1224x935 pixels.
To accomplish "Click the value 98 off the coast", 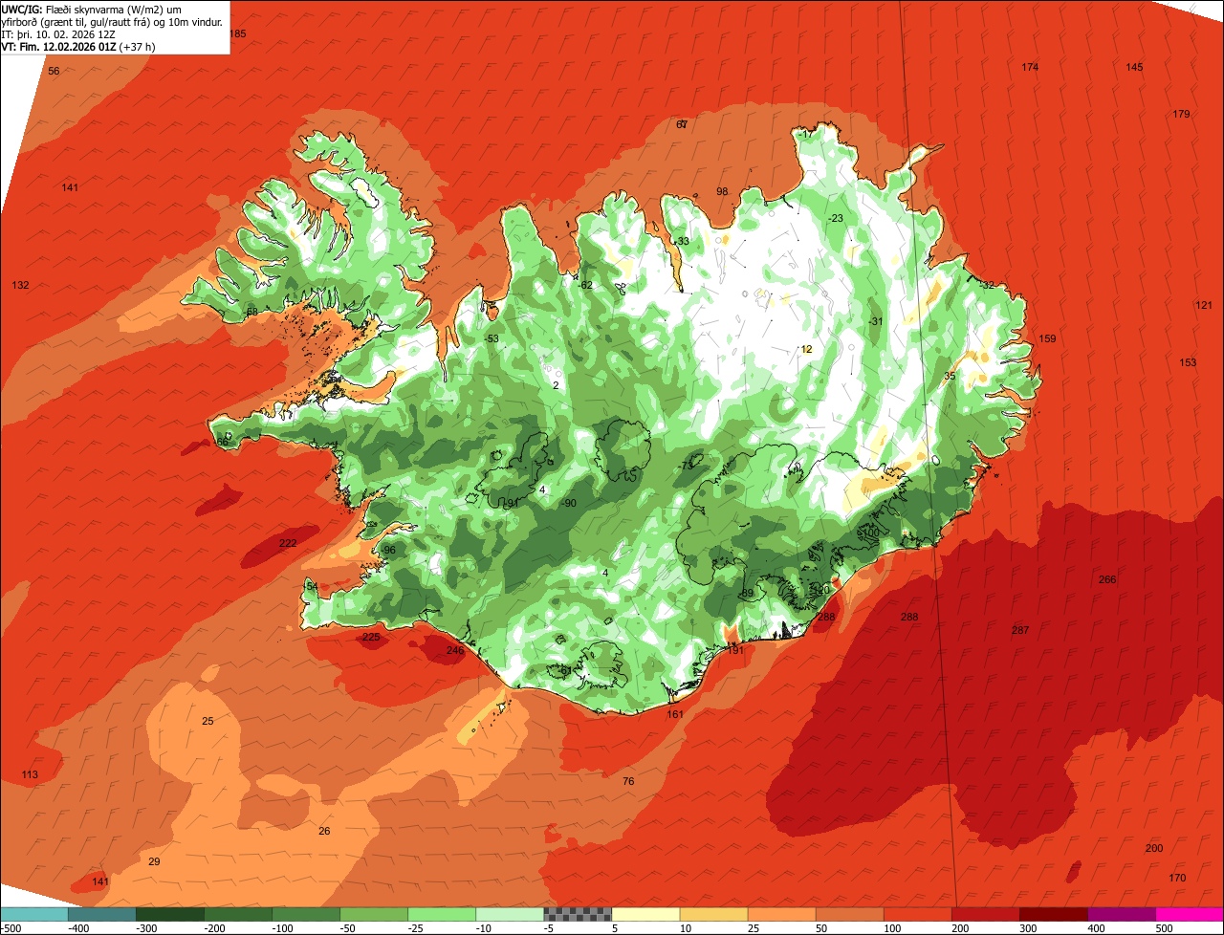I will pos(722,192).
